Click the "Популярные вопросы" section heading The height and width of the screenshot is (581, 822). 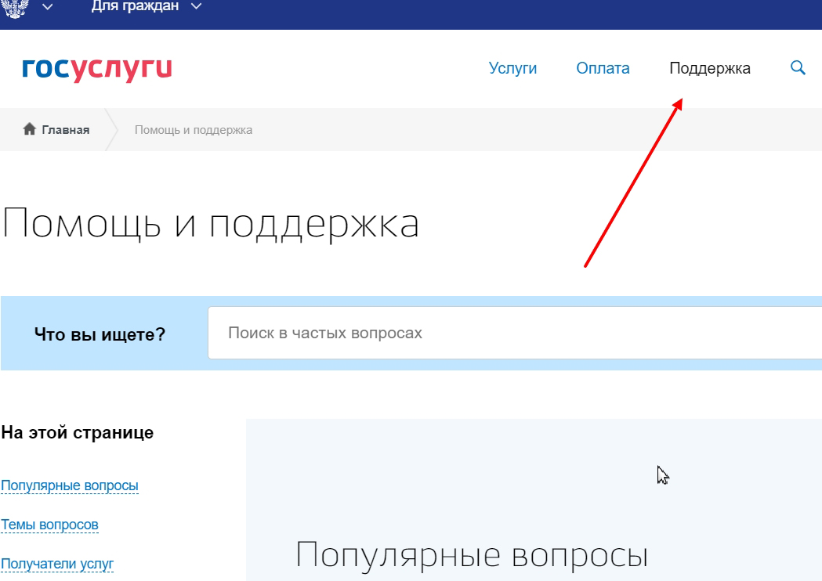472,555
